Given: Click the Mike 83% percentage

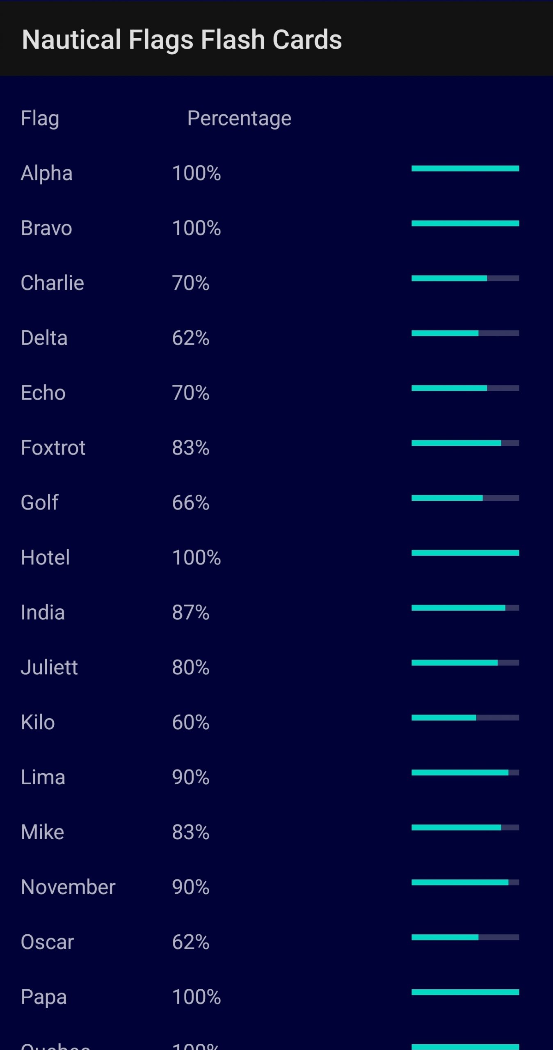Looking at the screenshot, I should click(191, 832).
